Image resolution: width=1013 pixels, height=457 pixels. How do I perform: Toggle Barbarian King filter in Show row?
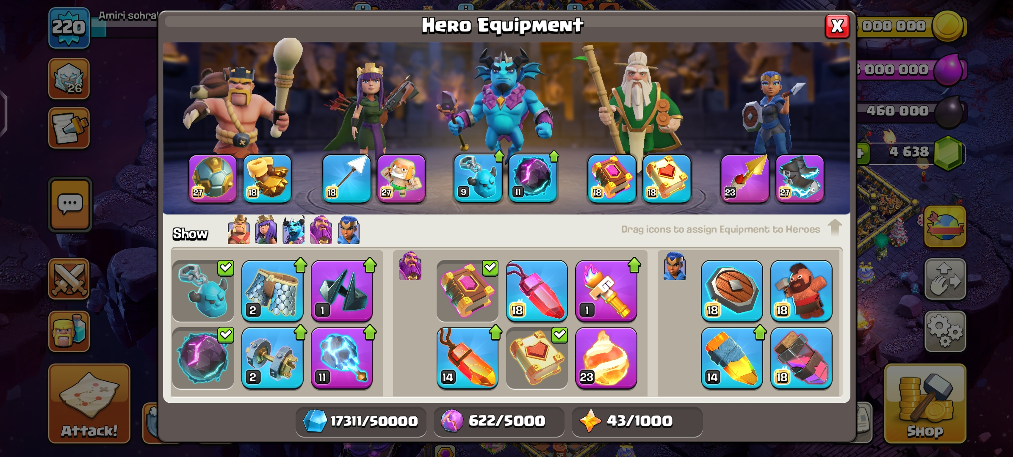tap(238, 230)
